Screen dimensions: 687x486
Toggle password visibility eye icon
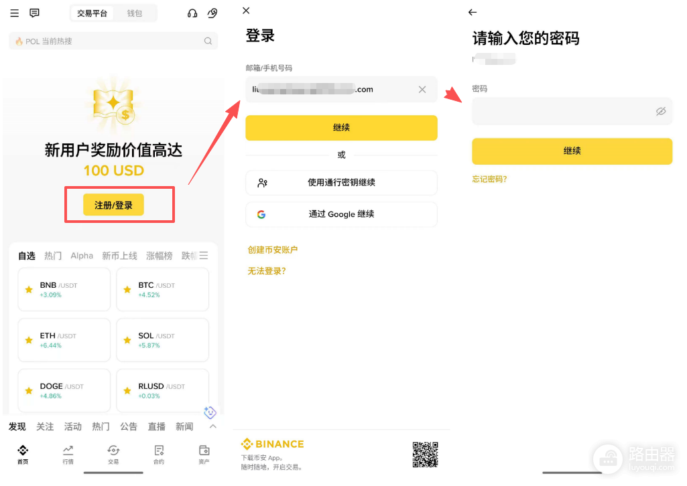click(x=661, y=111)
